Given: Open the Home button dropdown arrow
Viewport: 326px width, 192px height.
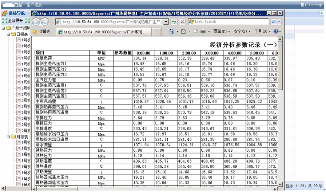Looking at the screenshot, I should click(x=178, y=32).
